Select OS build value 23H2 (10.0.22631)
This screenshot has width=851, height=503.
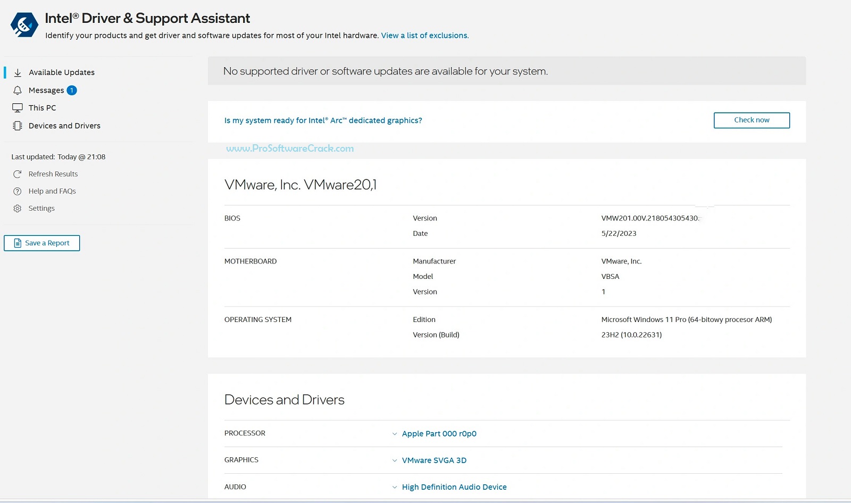[631, 335]
